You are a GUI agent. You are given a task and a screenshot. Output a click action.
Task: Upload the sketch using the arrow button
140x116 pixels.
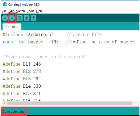pyautogui.click(x=12, y=18)
